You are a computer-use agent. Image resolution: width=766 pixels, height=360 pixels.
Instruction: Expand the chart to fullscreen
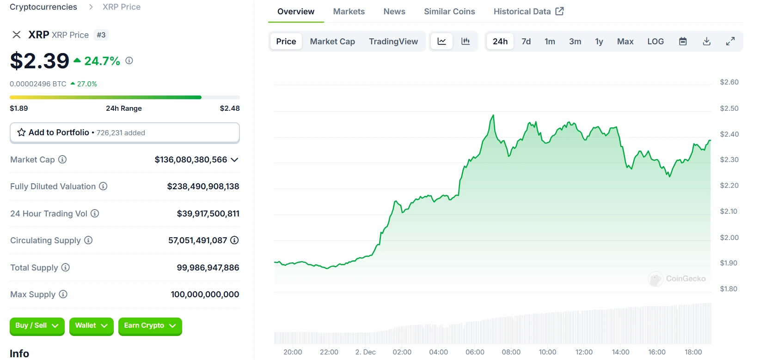[730, 42]
